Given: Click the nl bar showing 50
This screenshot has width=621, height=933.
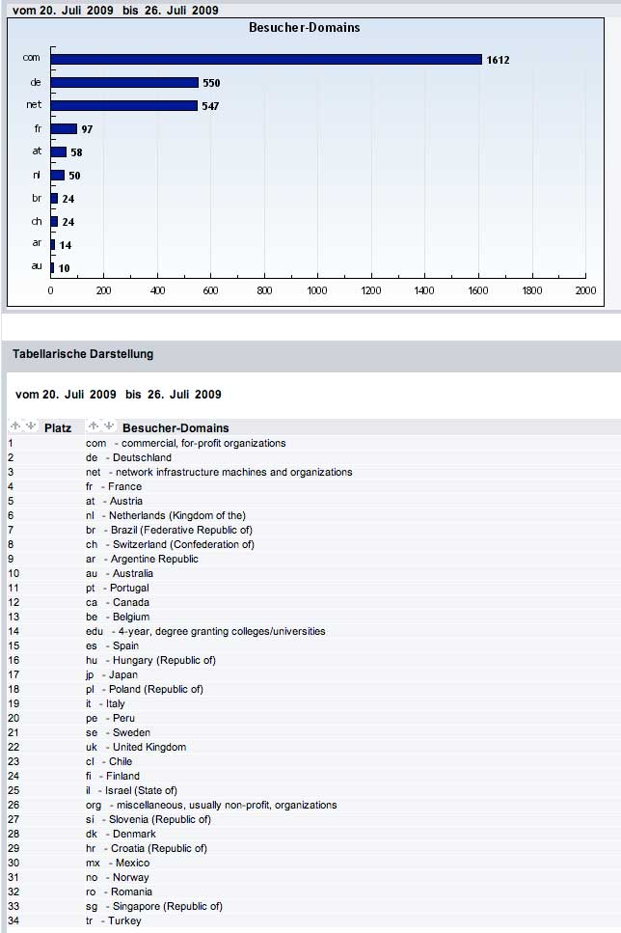Looking at the screenshot, I should tap(58, 175).
